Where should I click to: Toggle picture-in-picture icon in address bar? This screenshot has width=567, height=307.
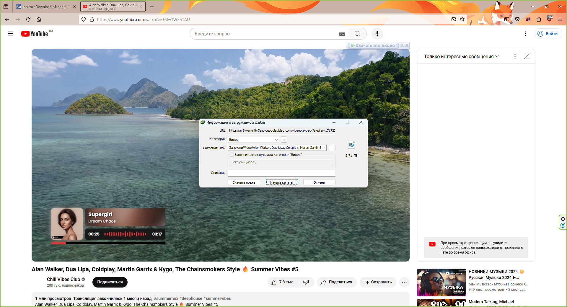pos(454,19)
